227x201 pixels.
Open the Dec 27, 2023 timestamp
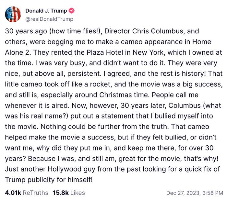coord(182,193)
